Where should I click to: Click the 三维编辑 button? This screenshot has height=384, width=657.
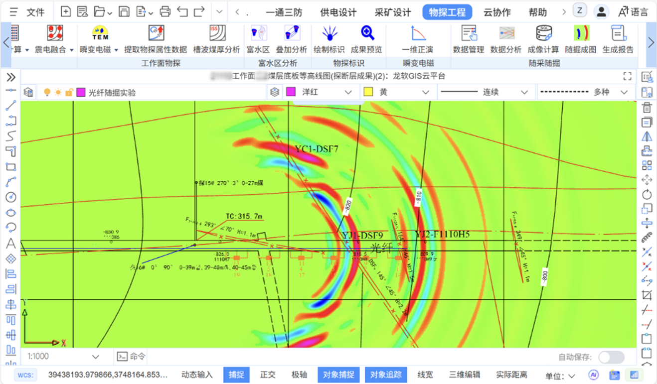[x=464, y=375]
